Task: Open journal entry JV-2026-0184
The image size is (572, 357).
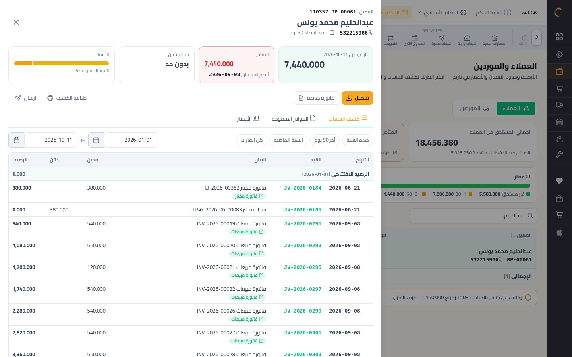Action: point(303,188)
